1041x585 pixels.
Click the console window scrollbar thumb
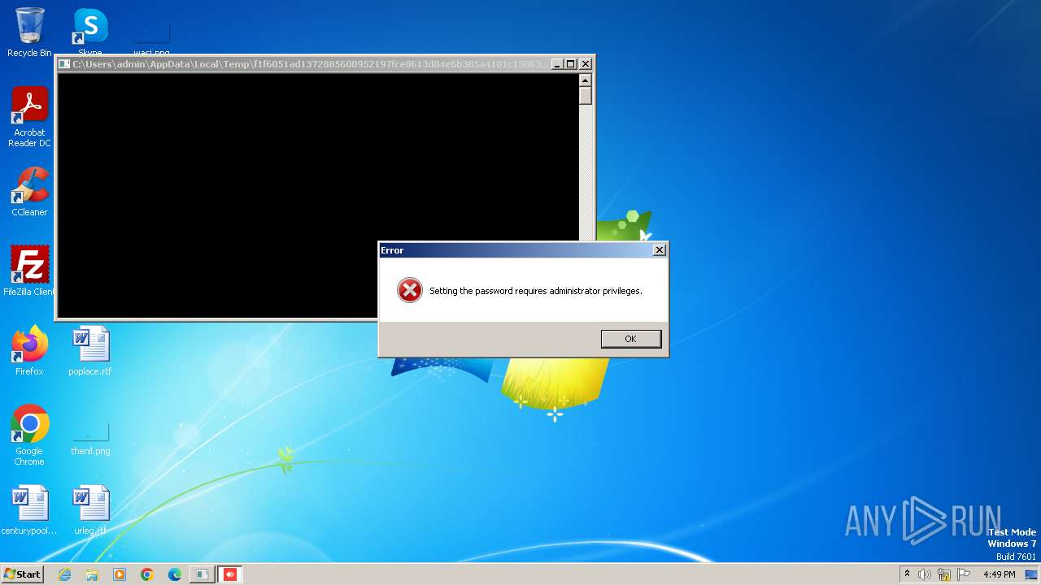585,95
